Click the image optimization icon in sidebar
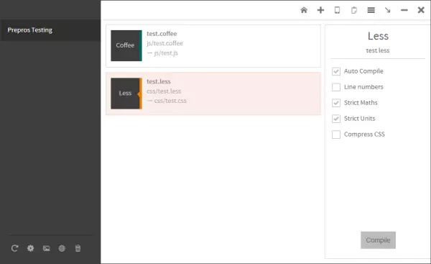The image size is (431, 264). (x=47, y=248)
